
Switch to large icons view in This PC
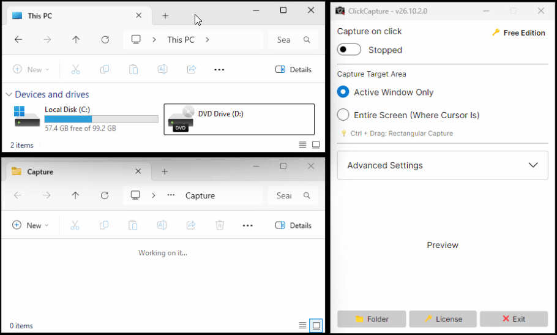(316, 145)
